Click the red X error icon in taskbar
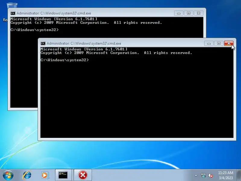Screen dimensions: 241x181 coord(83,175)
